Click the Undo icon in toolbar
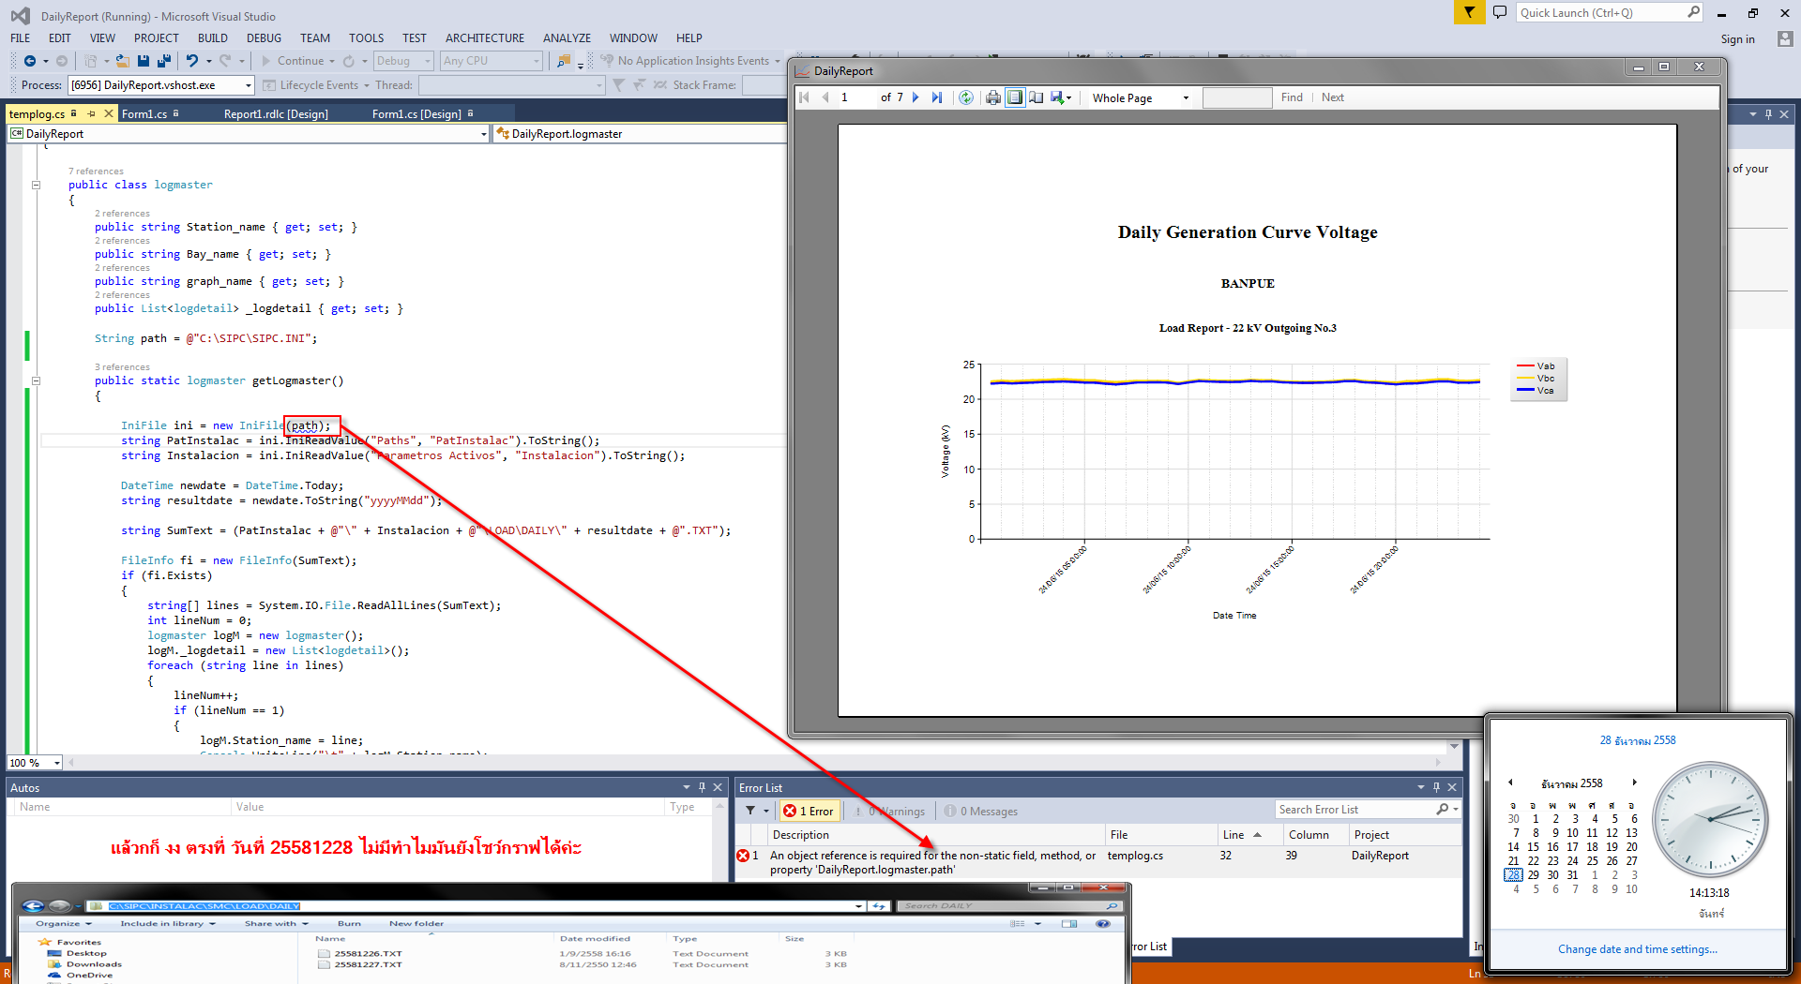The height and width of the screenshot is (984, 1801). (x=192, y=61)
